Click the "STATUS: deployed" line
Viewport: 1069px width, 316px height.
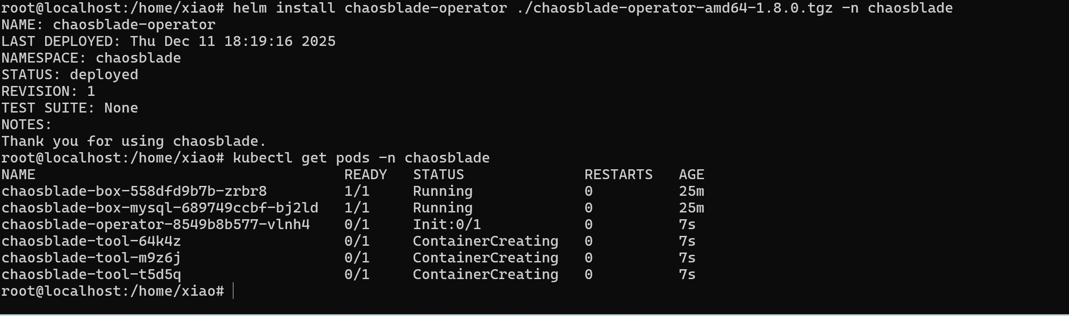(x=70, y=75)
